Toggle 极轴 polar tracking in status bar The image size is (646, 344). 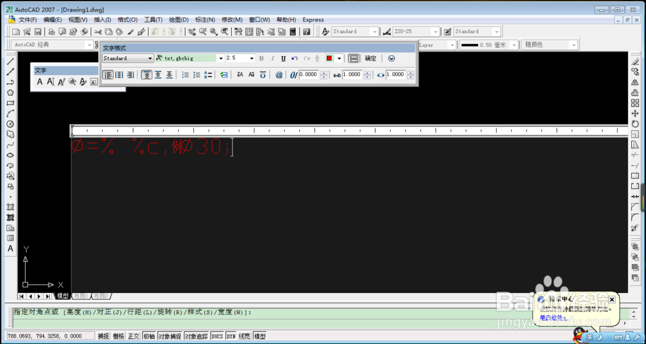click(149, 336)
